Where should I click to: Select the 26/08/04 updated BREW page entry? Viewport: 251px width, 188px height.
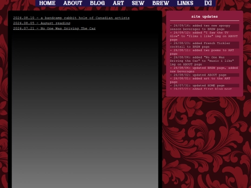point(205,70)
